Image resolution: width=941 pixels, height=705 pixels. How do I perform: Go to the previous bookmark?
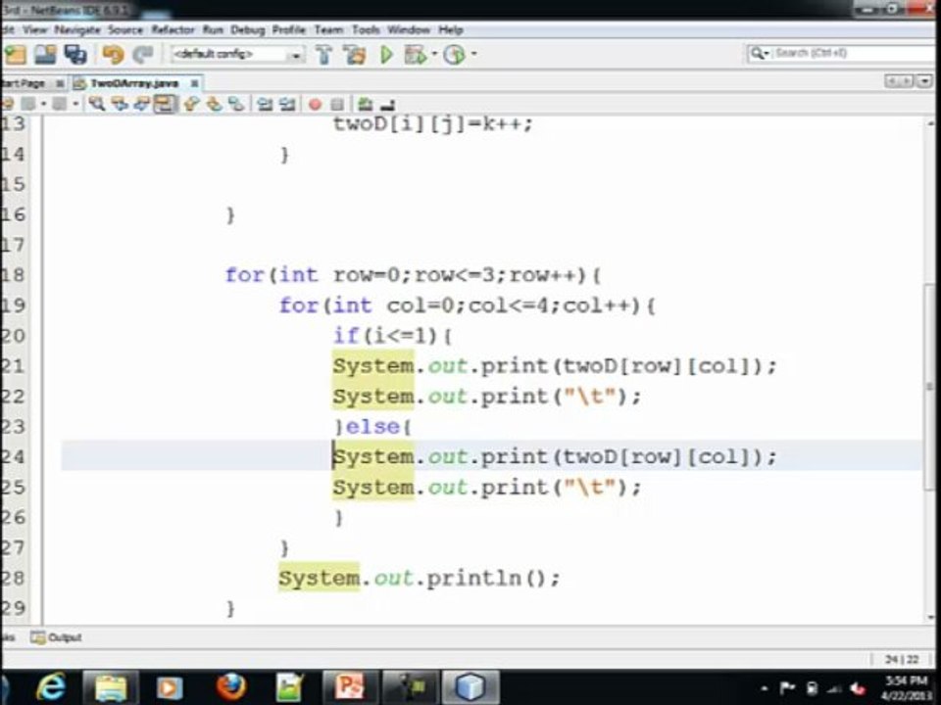pos(191,104)
